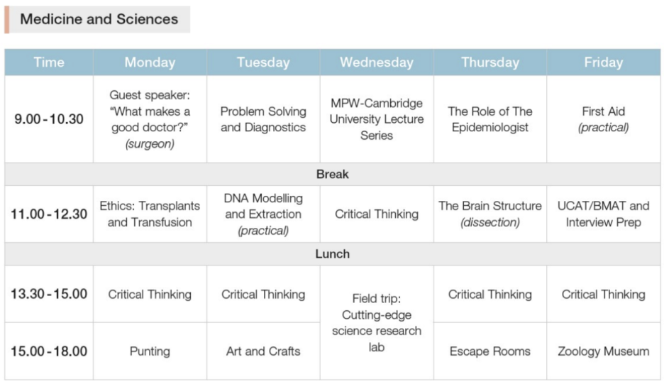Click the First Aid practical cell
Screen dimensions: 664x384
click(603, 119)
